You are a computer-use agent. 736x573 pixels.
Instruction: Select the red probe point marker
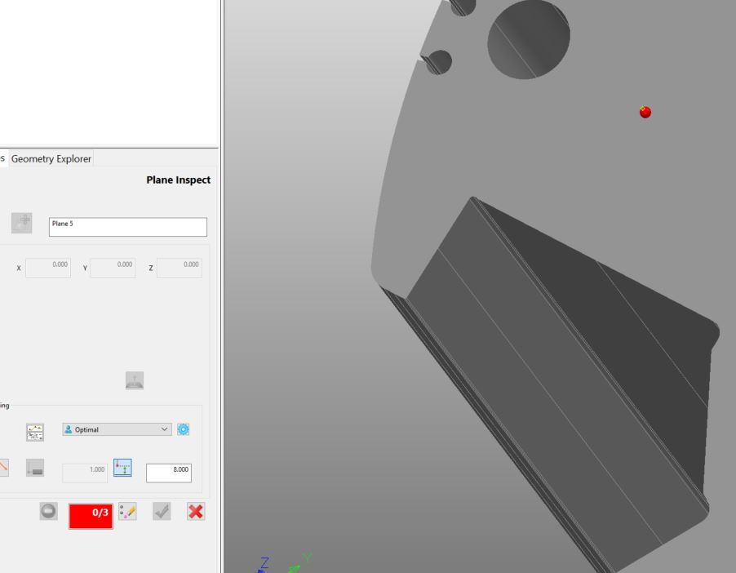click(645, 112)
